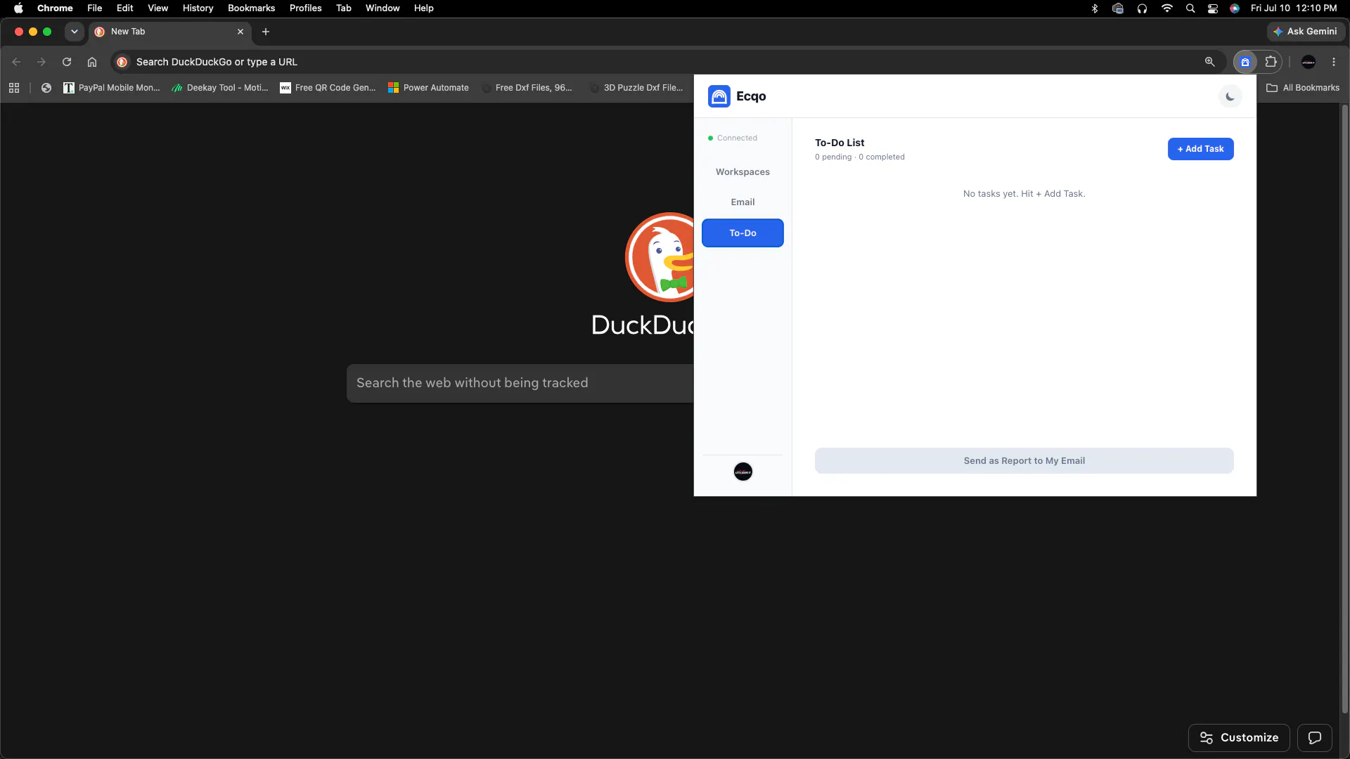This screenshot has height=759, width=1350.
Task: Open the Tab menu in menu bar
Action: 343,8
